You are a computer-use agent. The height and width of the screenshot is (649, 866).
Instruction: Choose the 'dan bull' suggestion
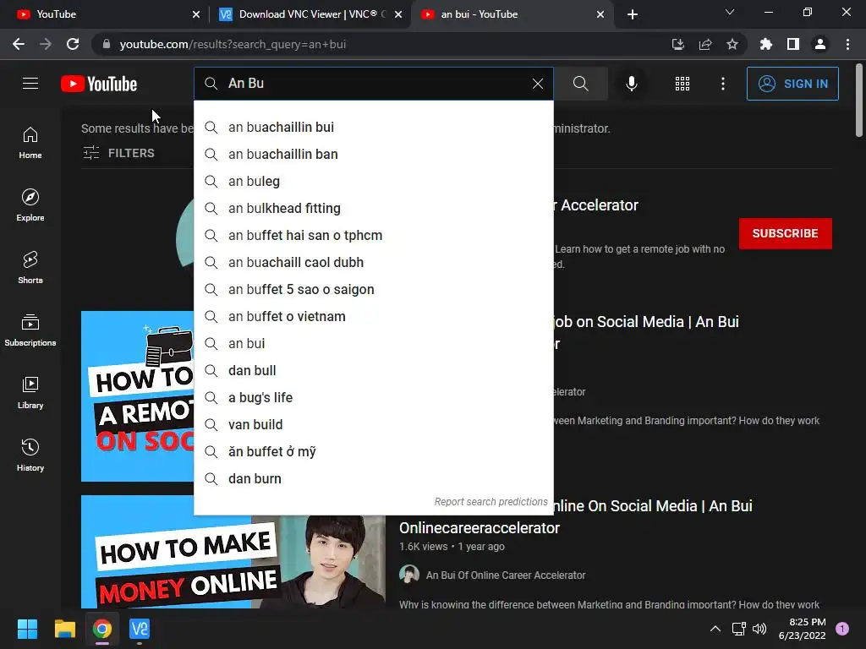point(373,370)
